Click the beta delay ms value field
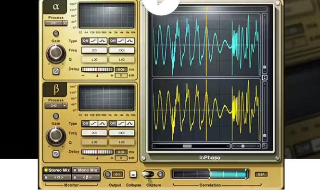This screenshot has height=191, width=320. point(121,152)
